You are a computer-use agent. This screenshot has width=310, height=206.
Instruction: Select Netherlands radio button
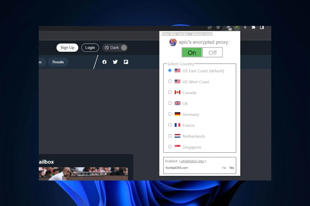(170, 136)
